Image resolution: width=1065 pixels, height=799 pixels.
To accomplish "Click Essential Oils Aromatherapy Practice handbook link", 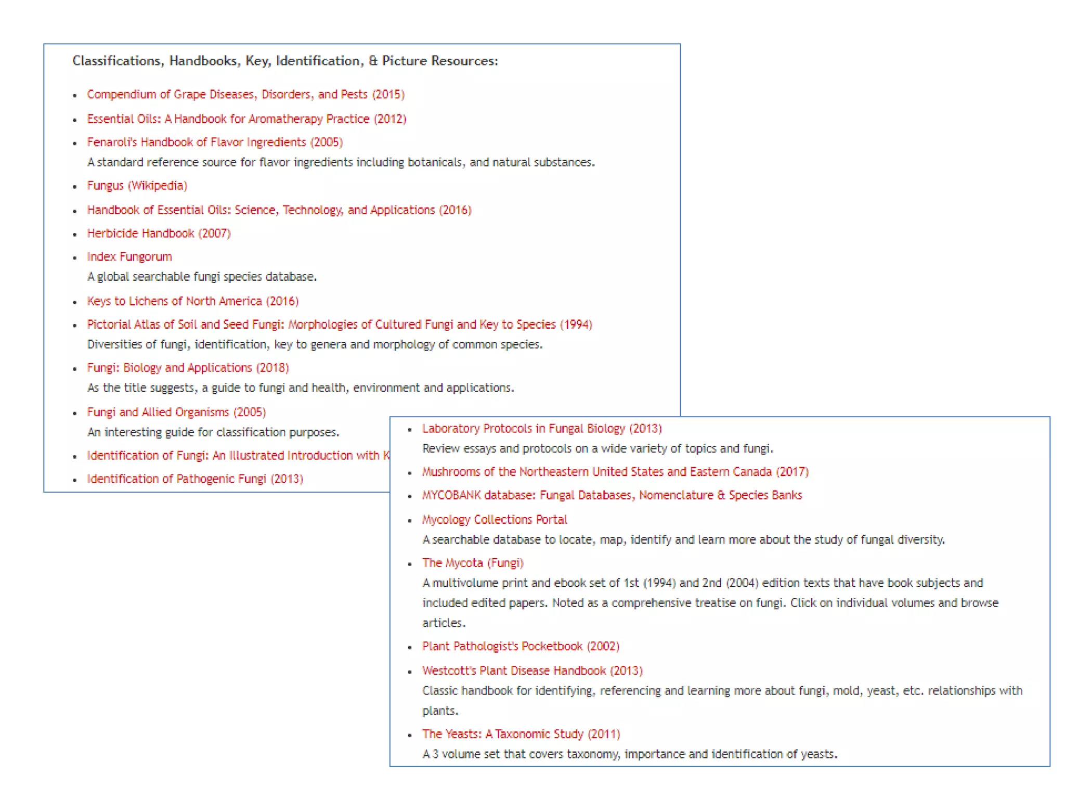I will coord(246,119).
